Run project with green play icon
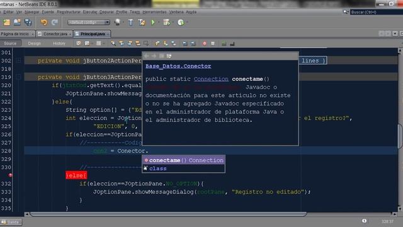The height and width of the screenshot is (227, 403). tap(153, 23)
